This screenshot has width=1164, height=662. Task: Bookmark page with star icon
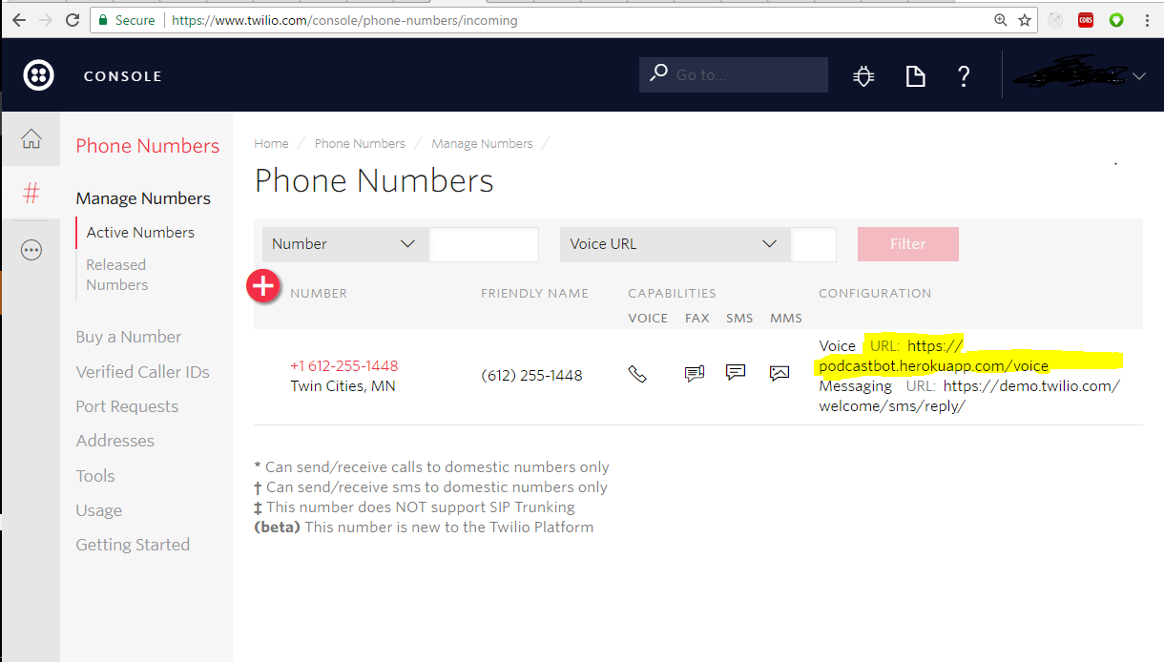point(1025,20)
